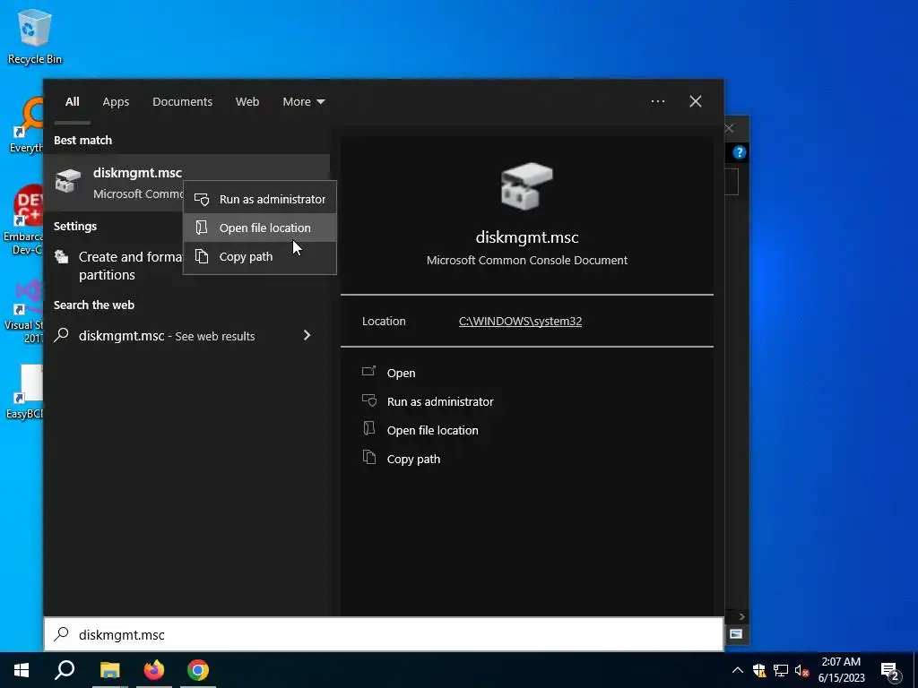Switch to the Apps search tab

[x=116, y=102]
